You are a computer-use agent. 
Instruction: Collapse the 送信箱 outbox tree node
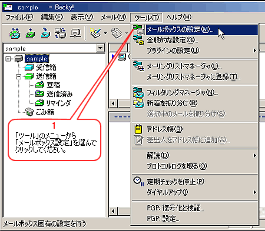click(x=19, y=76)
